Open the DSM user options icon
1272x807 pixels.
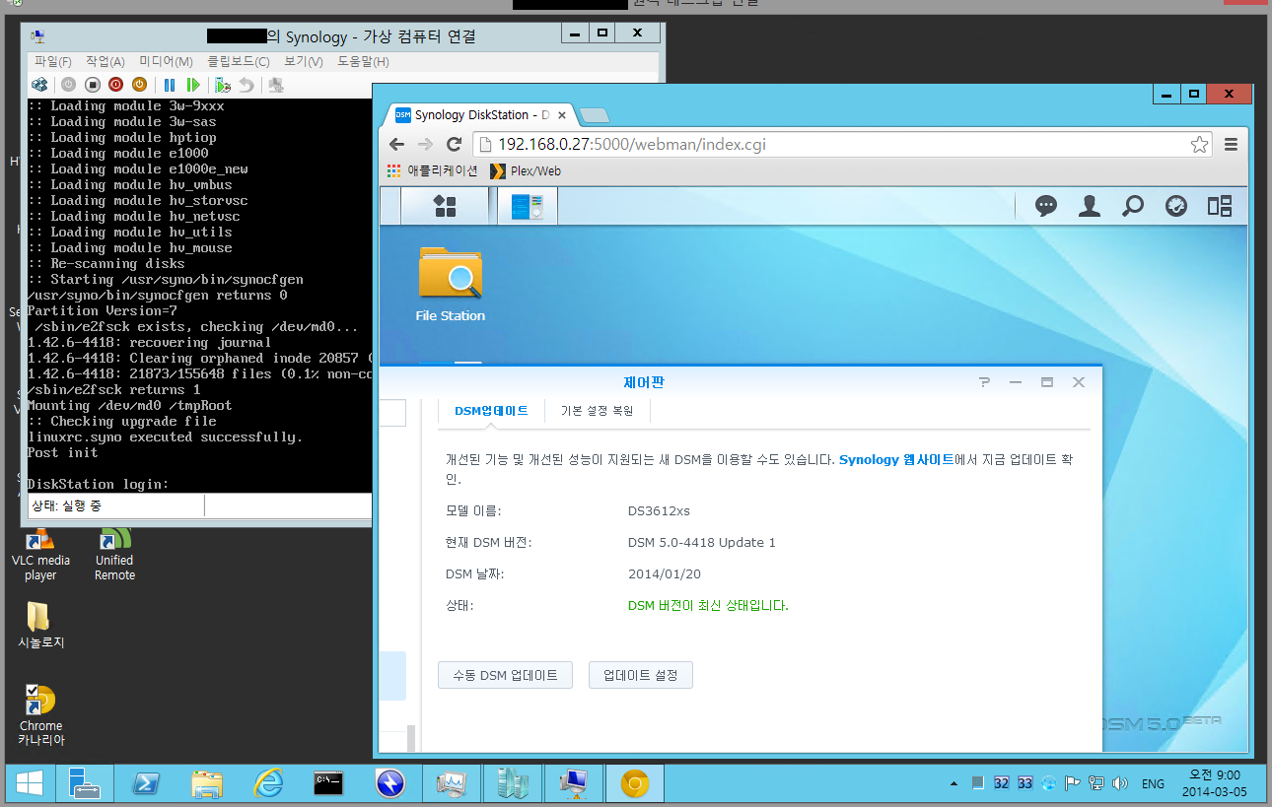tap(1090, 206)
